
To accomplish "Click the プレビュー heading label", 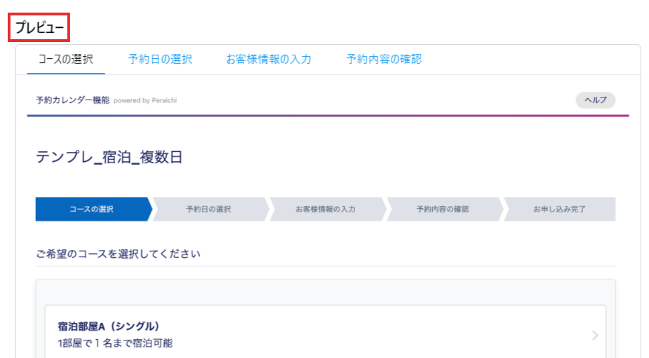I will 39,28.
